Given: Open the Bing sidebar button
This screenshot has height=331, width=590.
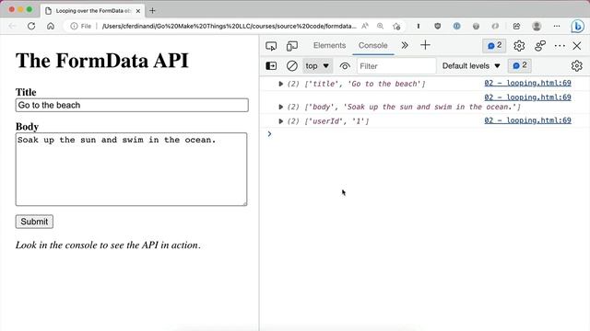Looking at the screenshot, I should [577, 26].
